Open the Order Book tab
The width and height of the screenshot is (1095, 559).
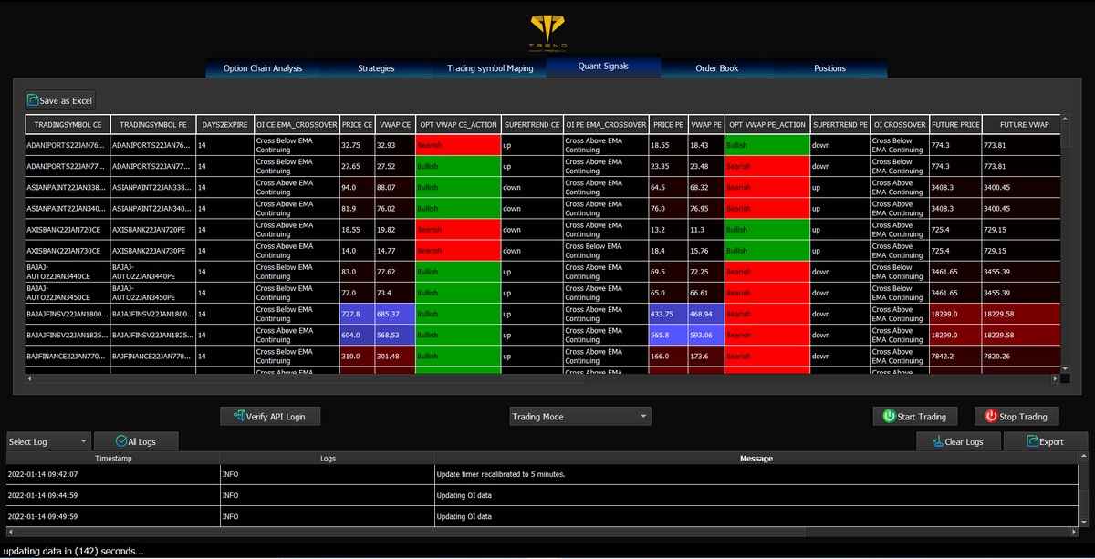(716, 68)
